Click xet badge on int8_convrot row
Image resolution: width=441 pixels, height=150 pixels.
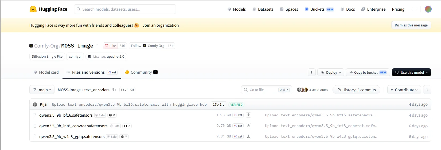coord(238,126)
